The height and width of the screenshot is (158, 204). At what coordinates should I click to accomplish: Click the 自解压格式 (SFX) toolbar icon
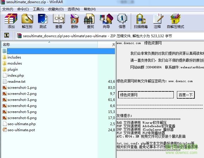click(175, 19)
